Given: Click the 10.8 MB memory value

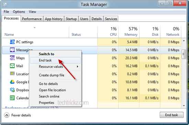Looking at the screenshot, I should point(131,82).
